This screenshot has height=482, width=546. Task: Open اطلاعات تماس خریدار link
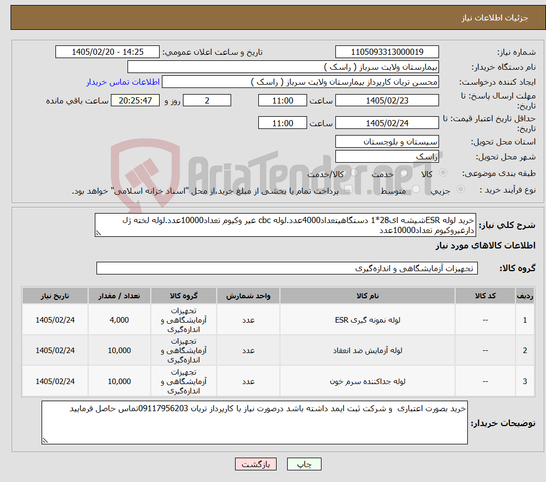click(123, 82)
